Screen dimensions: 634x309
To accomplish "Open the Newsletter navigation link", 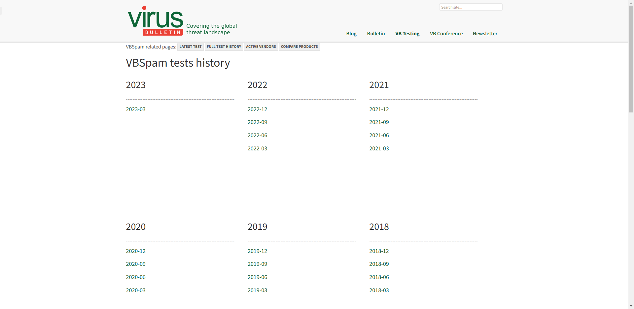I will (x=485, y=34).
